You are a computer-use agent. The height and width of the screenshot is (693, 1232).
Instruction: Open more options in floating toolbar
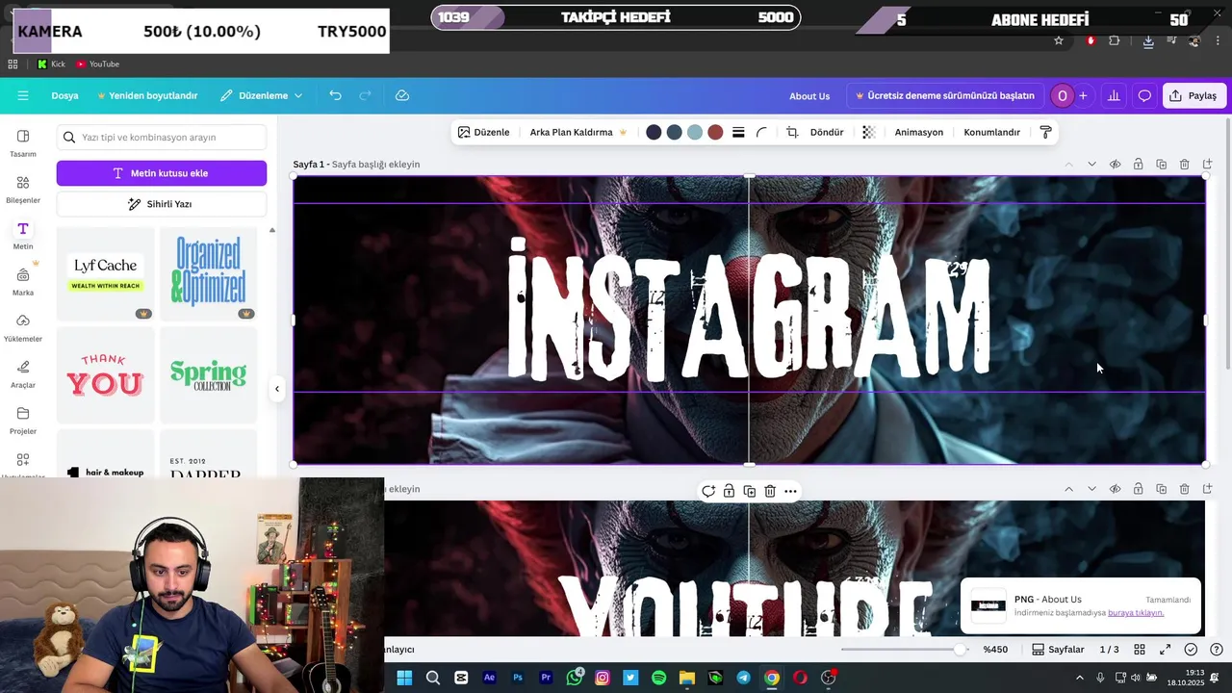point(790,491)
